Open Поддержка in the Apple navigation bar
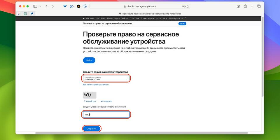 174,18
